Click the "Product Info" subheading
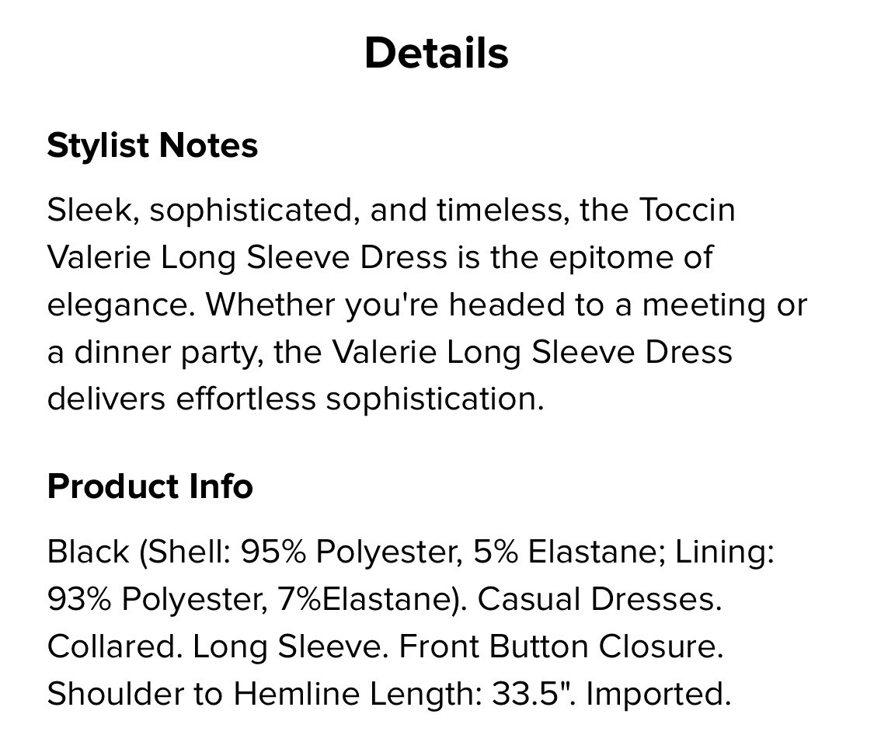 click(x=150, y=486)
